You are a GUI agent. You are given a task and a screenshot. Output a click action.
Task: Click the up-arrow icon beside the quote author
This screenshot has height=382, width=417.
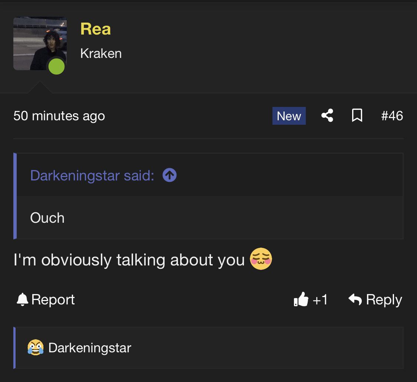tap(169, 175)
